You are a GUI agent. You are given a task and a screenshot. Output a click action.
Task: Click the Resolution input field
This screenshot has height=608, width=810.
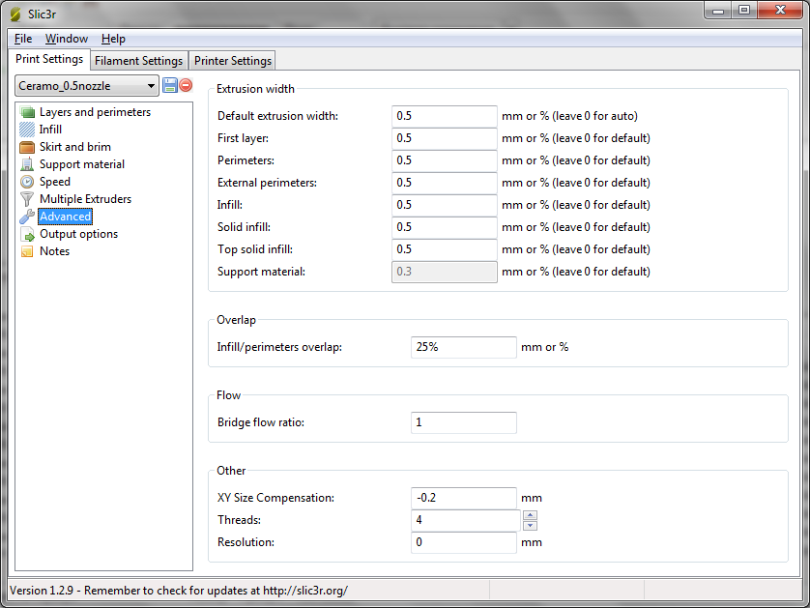[464, 542]
